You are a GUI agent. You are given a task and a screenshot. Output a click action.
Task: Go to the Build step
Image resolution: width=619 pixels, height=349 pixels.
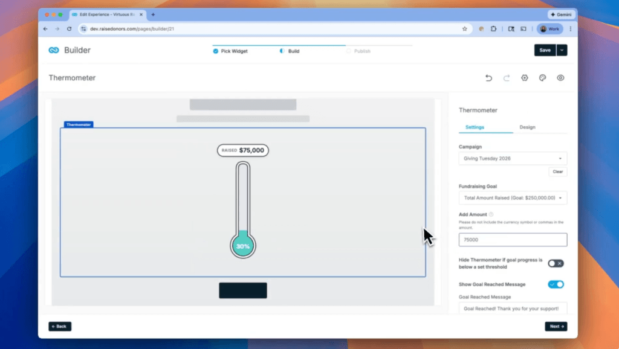290,51
